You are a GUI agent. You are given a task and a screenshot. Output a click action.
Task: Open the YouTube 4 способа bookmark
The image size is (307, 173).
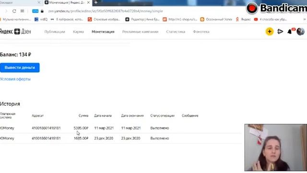(271, 19)
